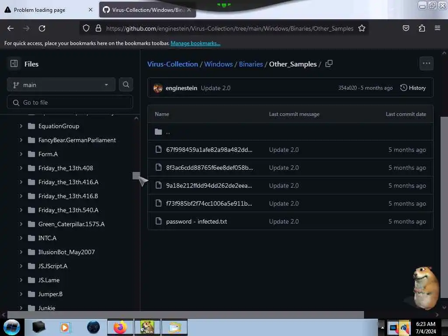Open the Pocket save icon
The height and width of the screenshot is (336, 448).
pos(406,28)
